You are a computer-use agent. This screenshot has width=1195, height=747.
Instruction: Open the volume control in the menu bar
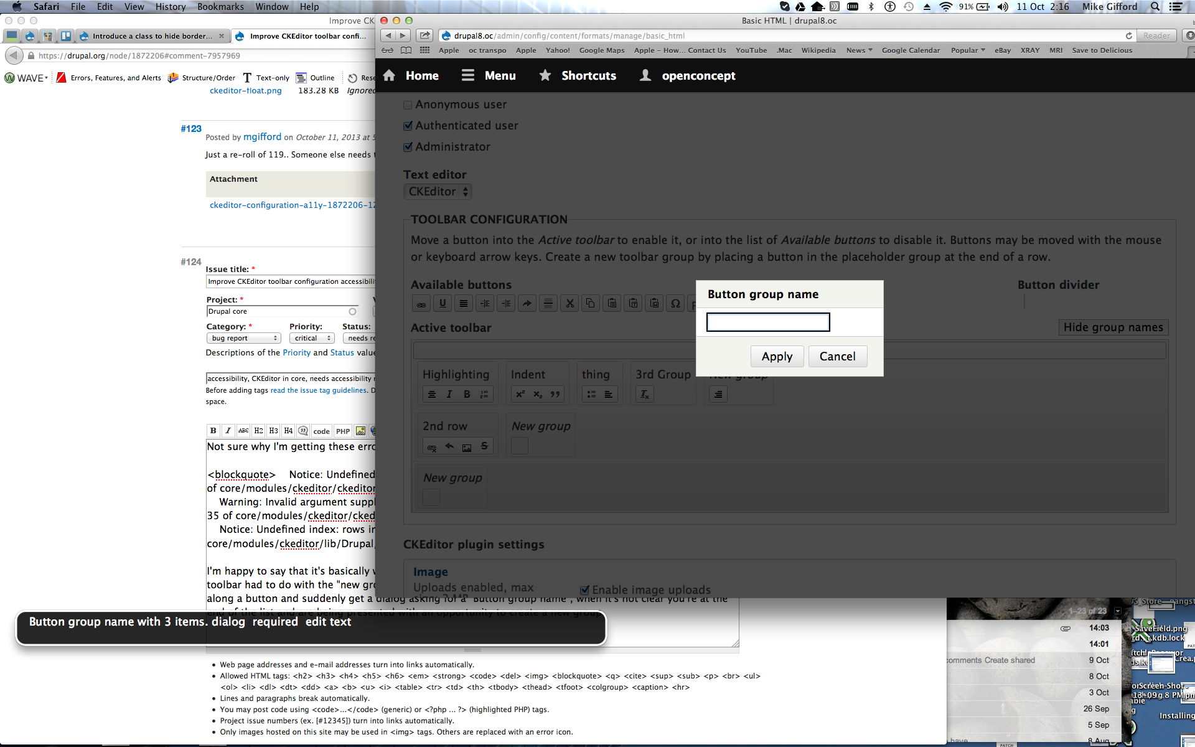click(1003, 7)
